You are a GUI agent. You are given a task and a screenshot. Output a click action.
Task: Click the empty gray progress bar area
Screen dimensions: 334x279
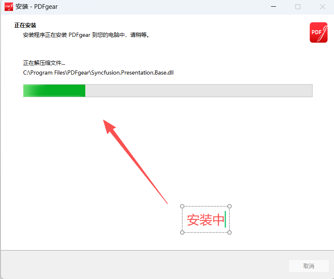199,90
